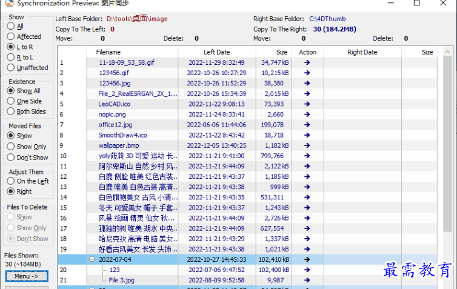The height and width of the screenshot is (289, 457).
Task: Select the 123456.jpg file row
Action: [x=115, y=84]
